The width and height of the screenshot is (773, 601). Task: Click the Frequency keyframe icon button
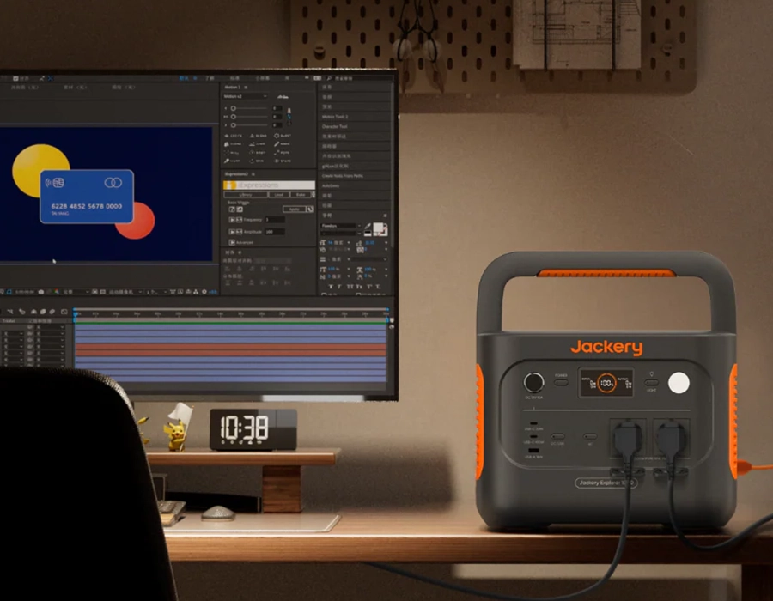(232, 220)
